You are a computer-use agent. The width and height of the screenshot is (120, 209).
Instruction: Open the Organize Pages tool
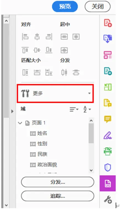[108, 55]
